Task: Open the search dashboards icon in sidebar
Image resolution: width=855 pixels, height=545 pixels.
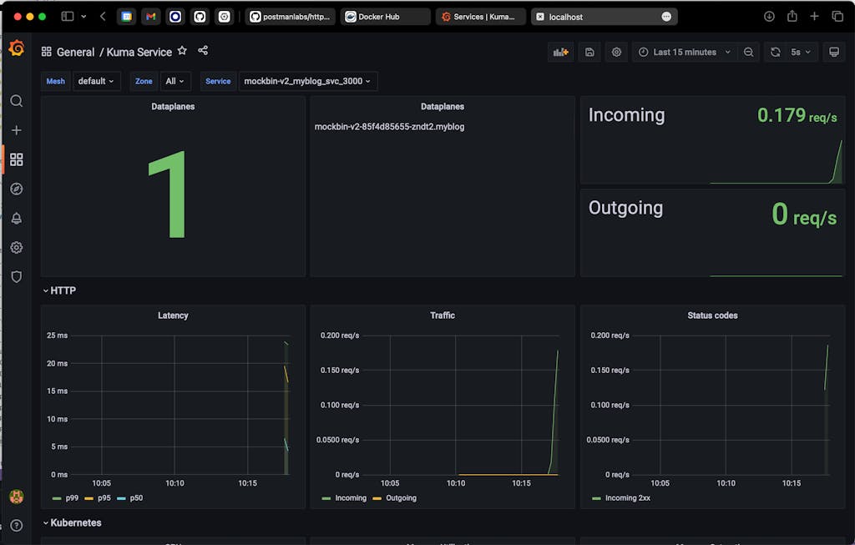Action: [x=16, y=101]
